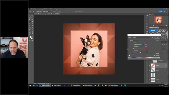Select the Crop tool
Image resolution: width=169 pixels, height=95 pixels.
pyautogui.click(x=30, y=20)
